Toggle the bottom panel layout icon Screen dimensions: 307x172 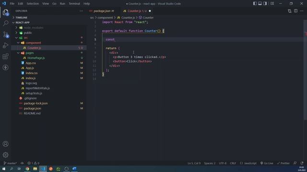click(x=260, y=3)
